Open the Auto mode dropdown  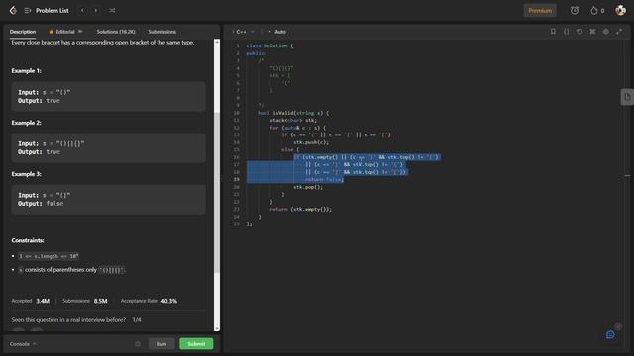[277, 32]
